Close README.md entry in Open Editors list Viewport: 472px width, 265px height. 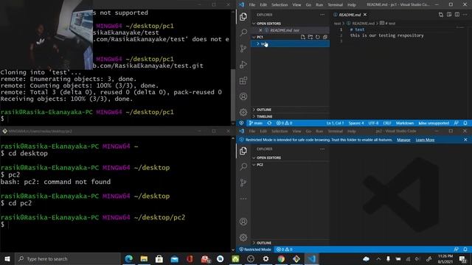pyautogui.click(x=260, y=30)
